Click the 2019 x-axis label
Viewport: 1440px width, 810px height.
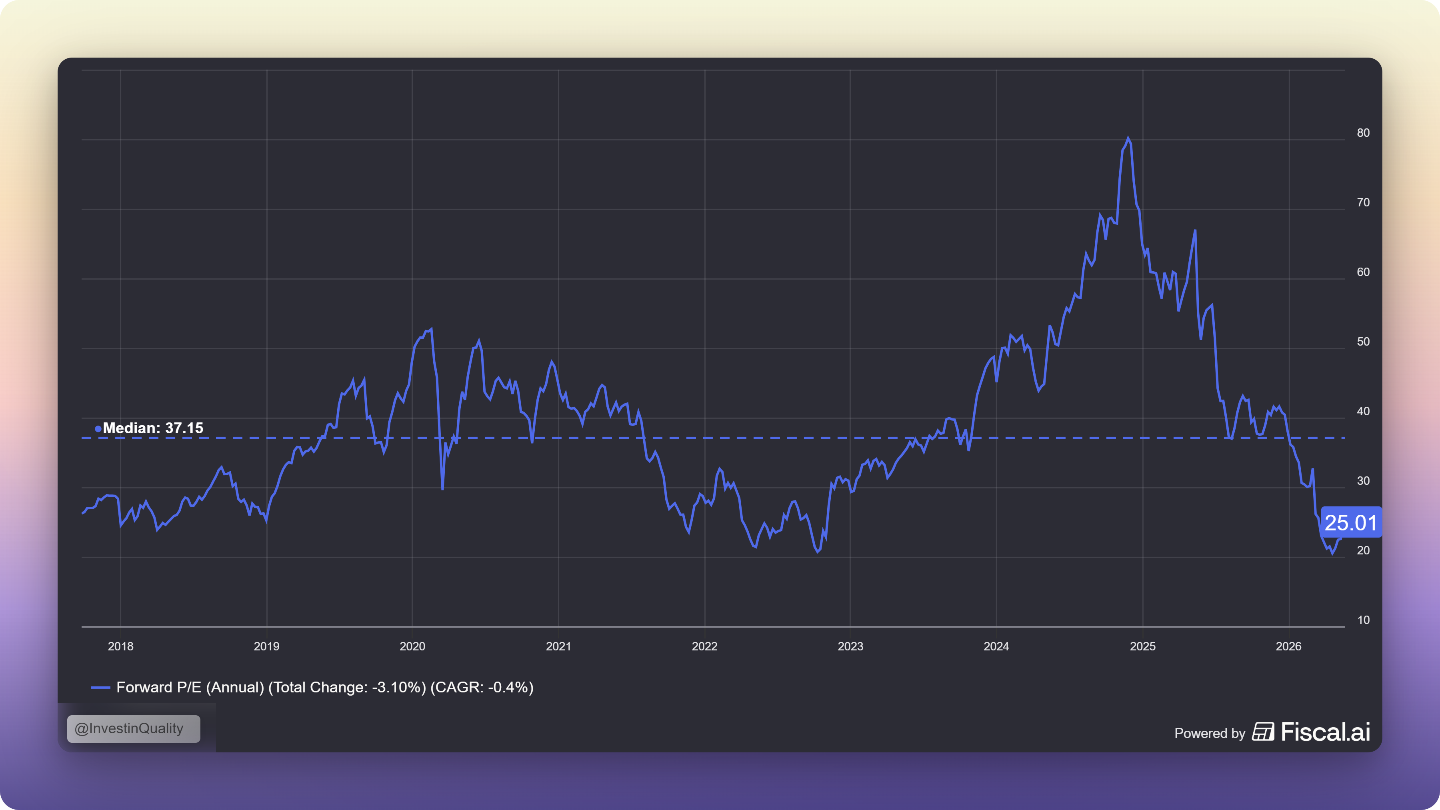pos(267,646)
